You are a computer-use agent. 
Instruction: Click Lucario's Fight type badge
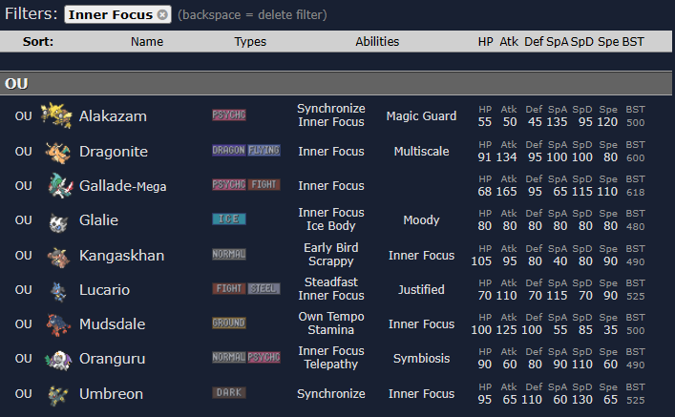(x=228, y=288)
